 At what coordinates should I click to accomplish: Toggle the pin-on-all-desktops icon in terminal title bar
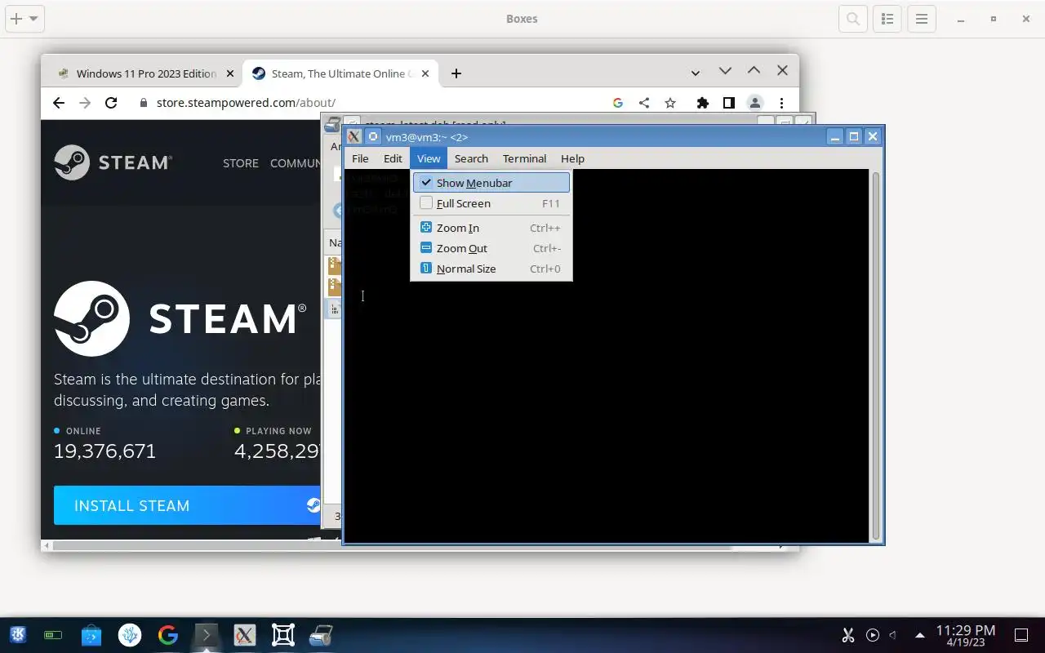372,136
